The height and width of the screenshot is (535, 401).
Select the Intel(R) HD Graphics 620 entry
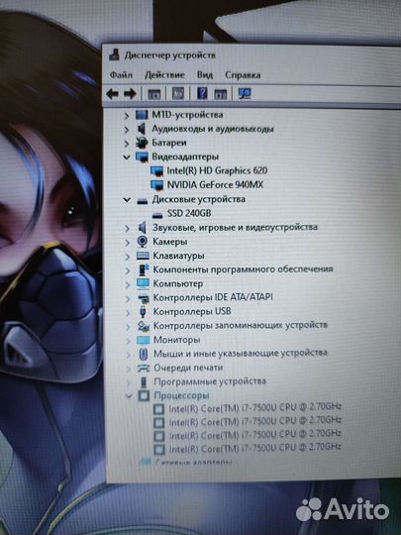pos(217,170)
